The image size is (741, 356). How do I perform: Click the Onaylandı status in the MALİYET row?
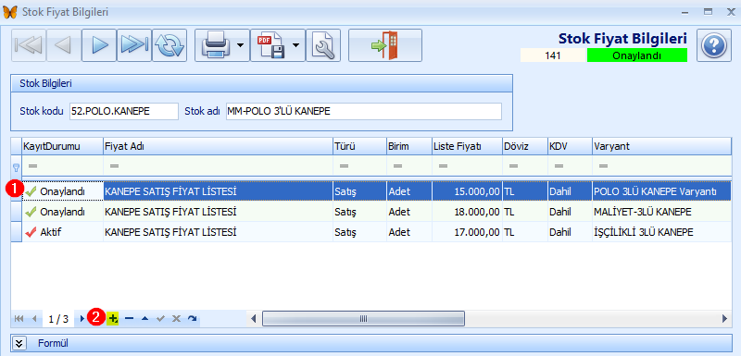click(62, 212)
